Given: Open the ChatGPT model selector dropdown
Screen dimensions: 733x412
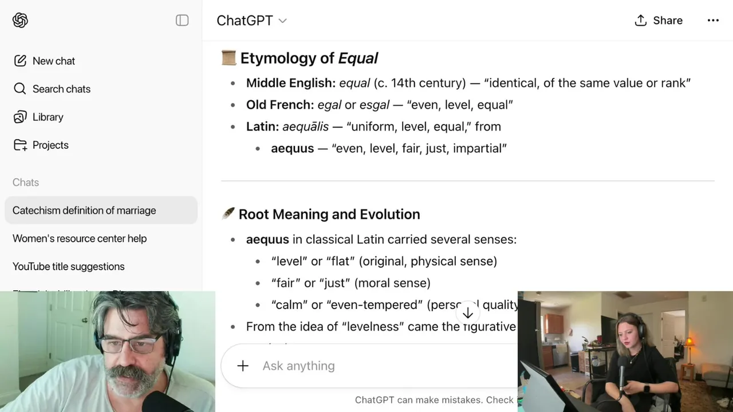Looking at the screenshot, I should [x=251, y=21].
